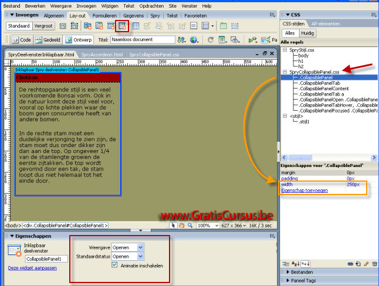Screen dimensions: 379x286
Task: Click the Insert Div Tag icon
Action: click(x=63, y=26)
